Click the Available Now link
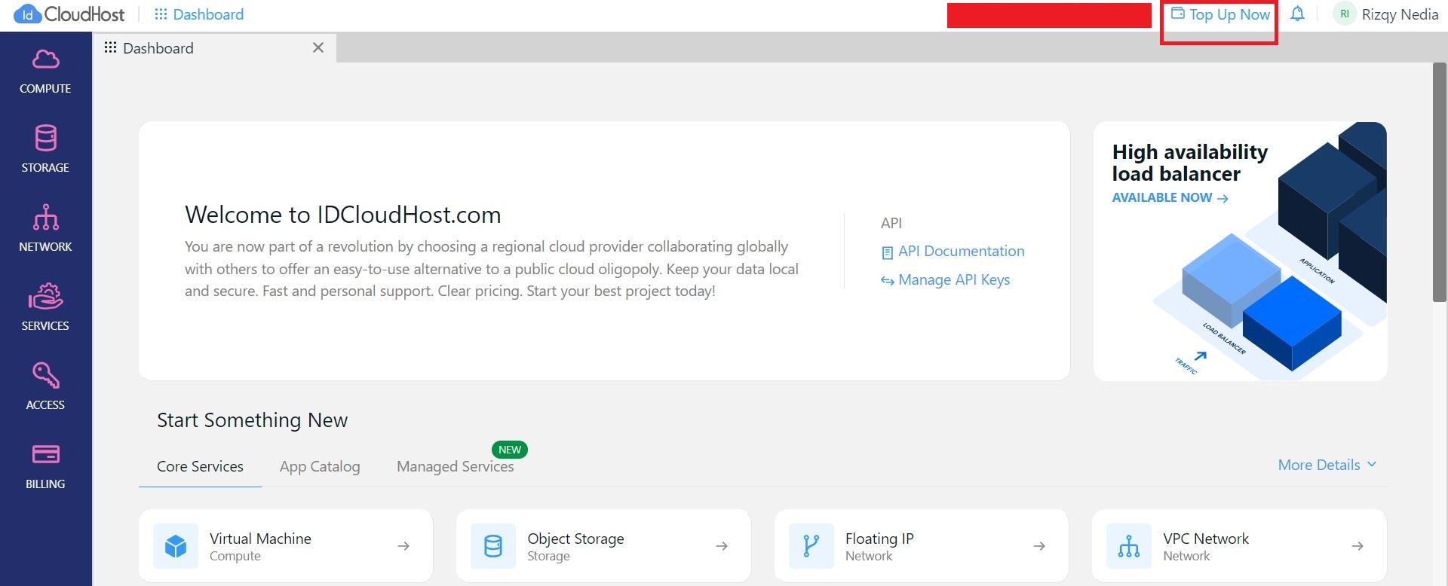 point(1170,197)
